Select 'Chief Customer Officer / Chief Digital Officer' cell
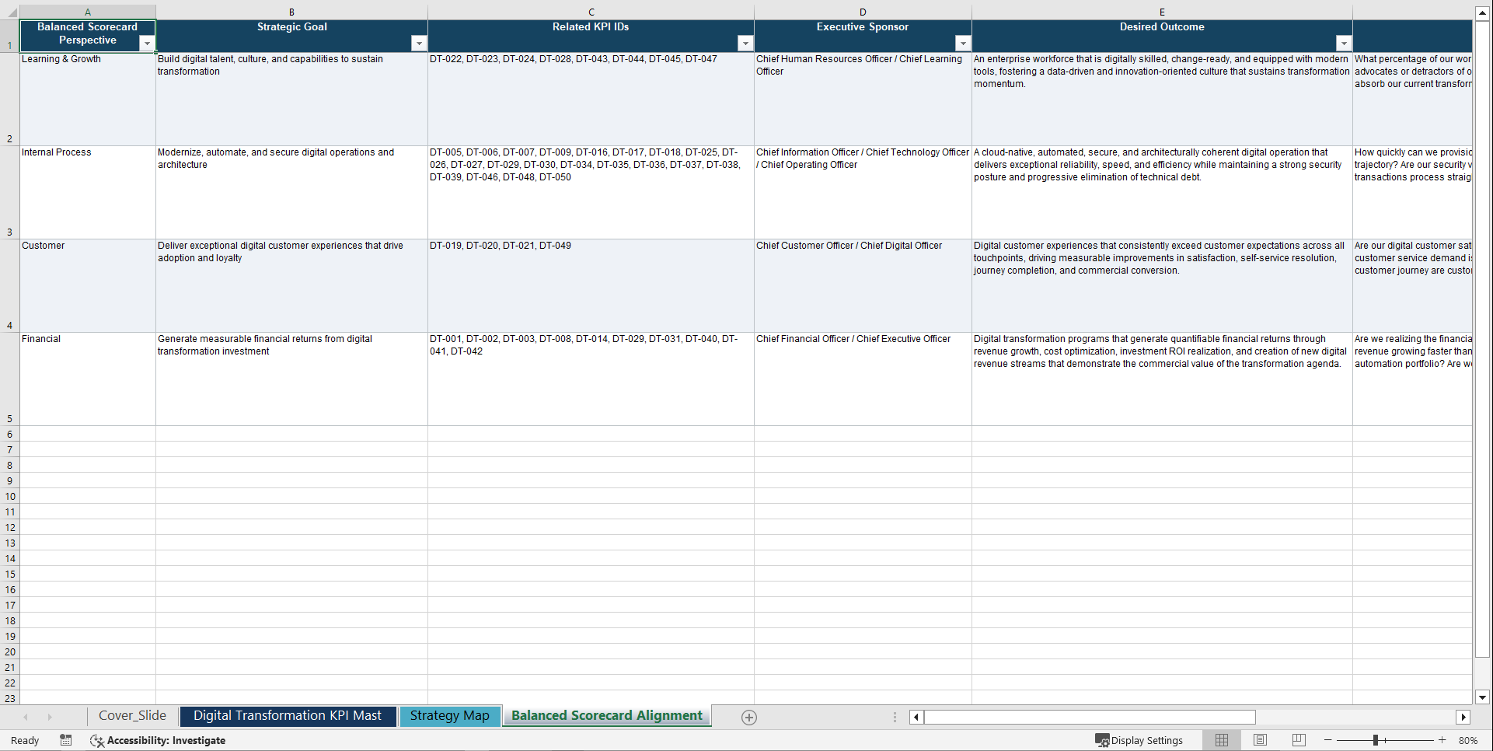The width and height of the screenshot is (1493, 751). coord(863,285)
